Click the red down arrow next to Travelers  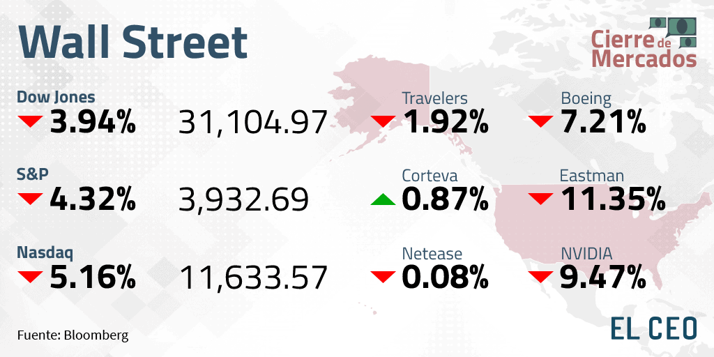[x=383, y=121]
